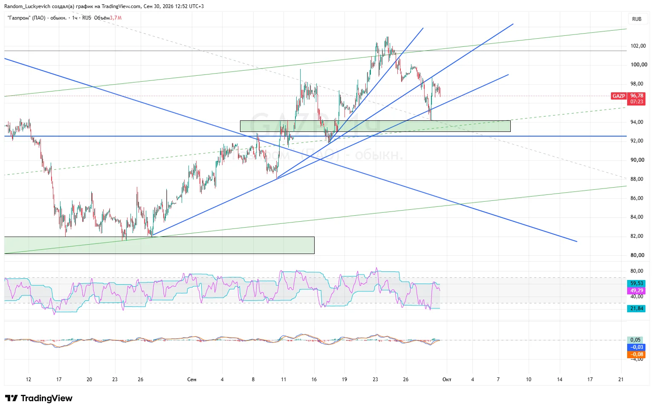Click the cyan 59,53 indicator value tag
The height and width of the screenshot is (411, 654).
tap(636, 283)
